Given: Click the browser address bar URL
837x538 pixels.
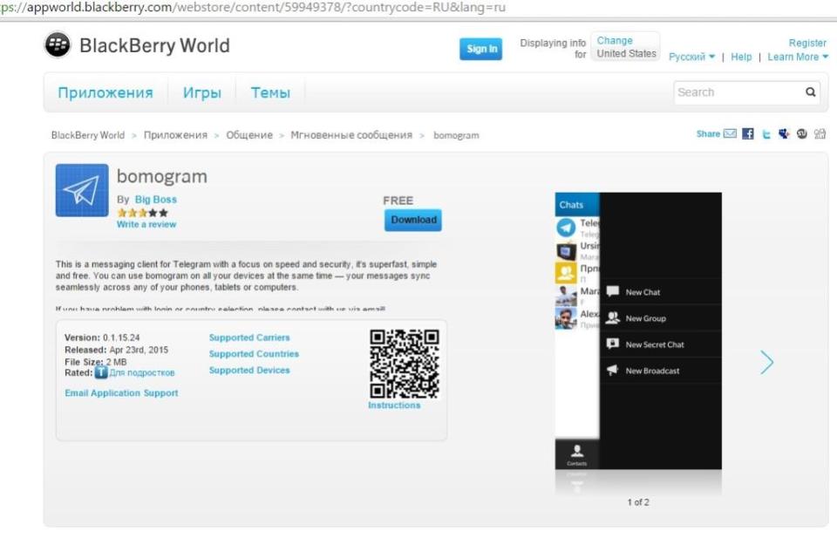Looking at the screenshot, I should point(253,8).
